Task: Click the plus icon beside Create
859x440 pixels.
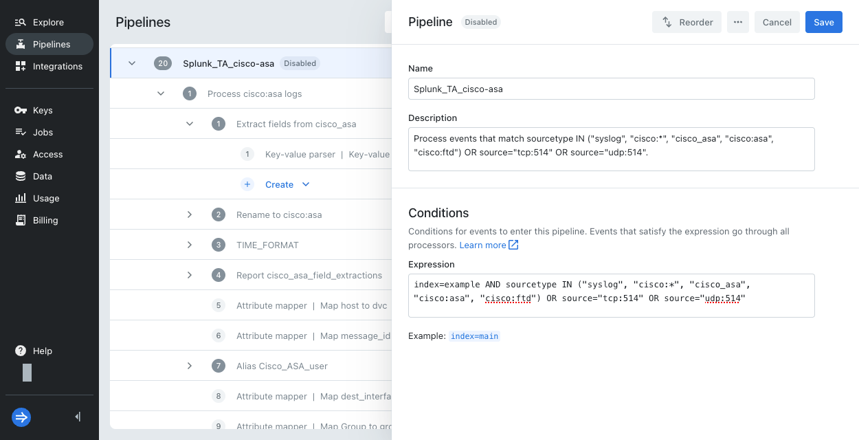Action: [x=247, y=184]
